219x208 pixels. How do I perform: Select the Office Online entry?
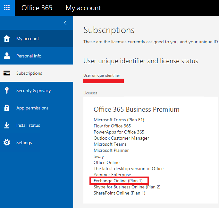tap(106, 162)
